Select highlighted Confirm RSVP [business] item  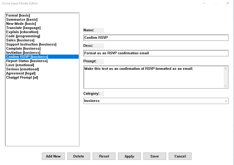pyautogui.click(x=42, y=57)
